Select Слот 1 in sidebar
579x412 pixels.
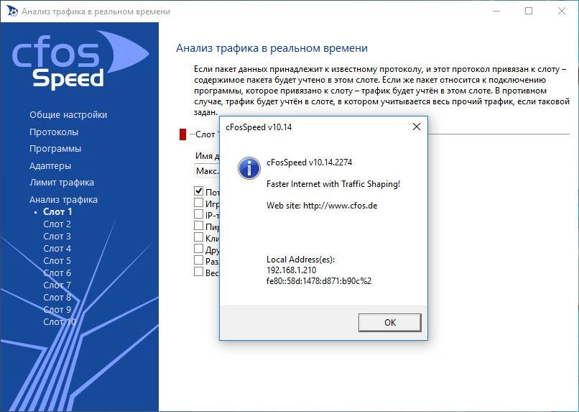click(x=57, y=211)
